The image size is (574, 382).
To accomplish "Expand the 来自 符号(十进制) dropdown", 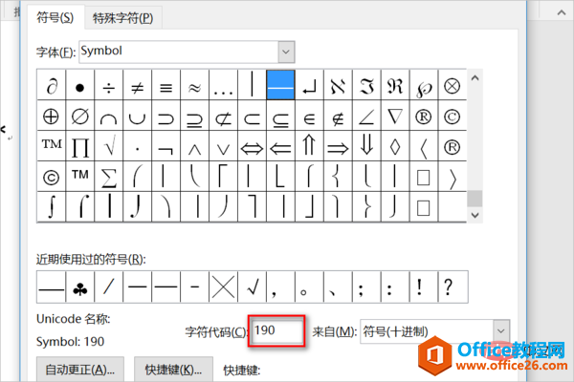I will tap(500, 331).
